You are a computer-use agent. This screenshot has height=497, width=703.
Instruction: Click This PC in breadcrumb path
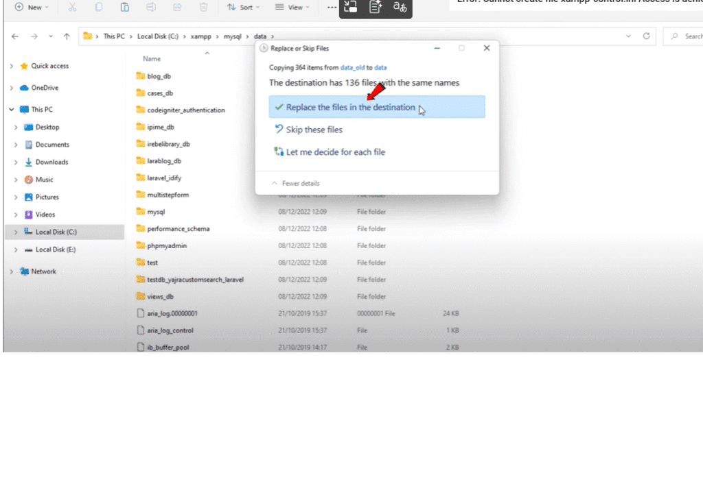coord(114,36)
